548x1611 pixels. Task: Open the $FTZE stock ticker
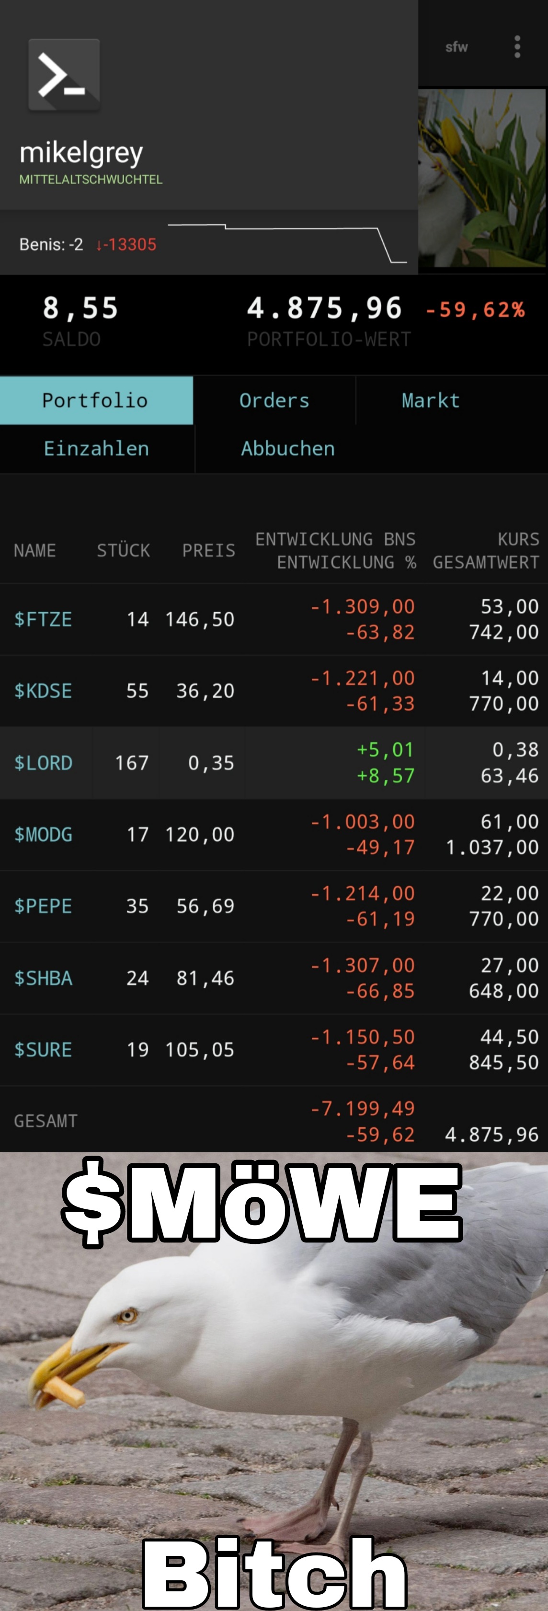coord(43,619)
